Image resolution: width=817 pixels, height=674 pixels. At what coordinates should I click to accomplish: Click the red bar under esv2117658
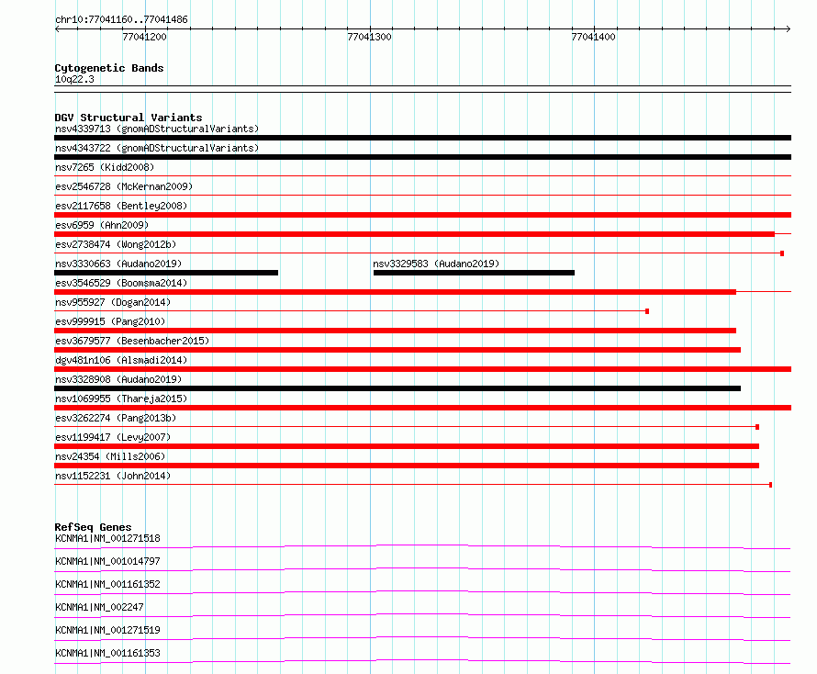pos(422,215)
